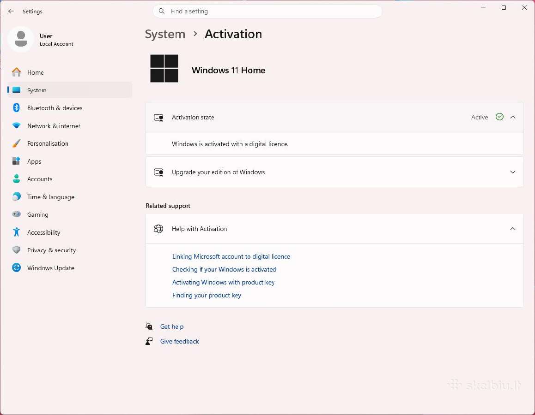Maximize the Settings window
The height and width of the screenshot is (415, 535).
coord(504,7)
